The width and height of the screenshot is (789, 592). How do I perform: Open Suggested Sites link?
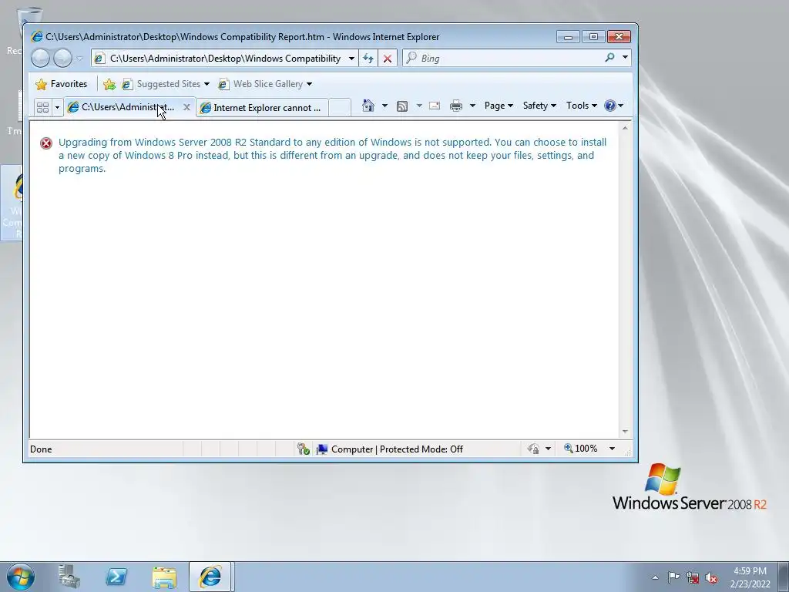pyautogui.click(x=166, y=84)
